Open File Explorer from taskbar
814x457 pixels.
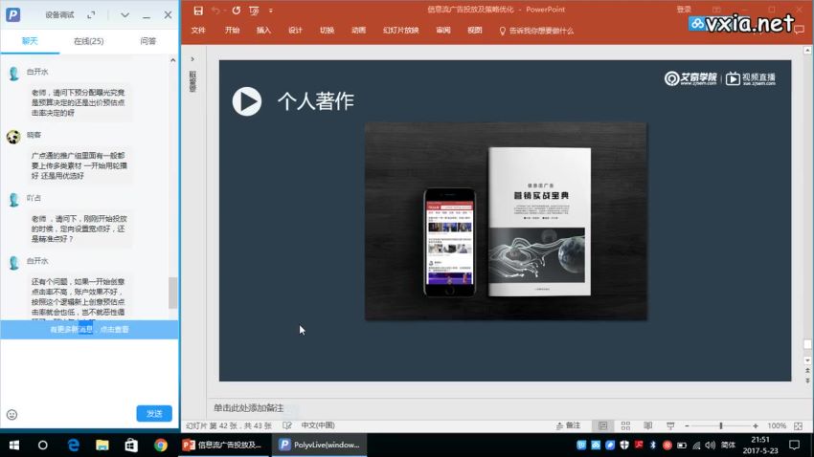tap(102, 446)
